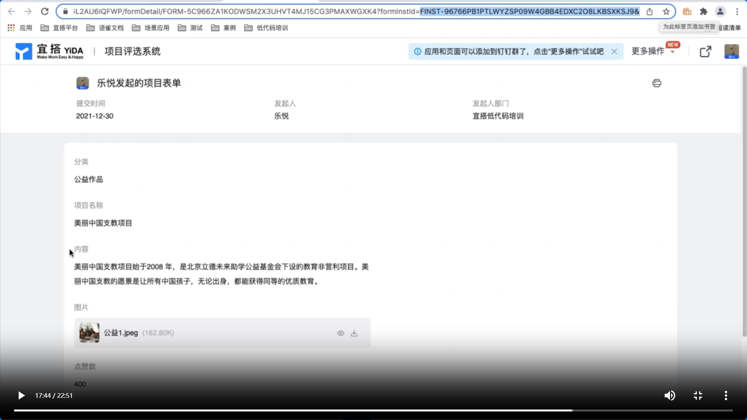The image size is (747, 420).
Task: Click the share icon in address bar
Action: point(649,12)
